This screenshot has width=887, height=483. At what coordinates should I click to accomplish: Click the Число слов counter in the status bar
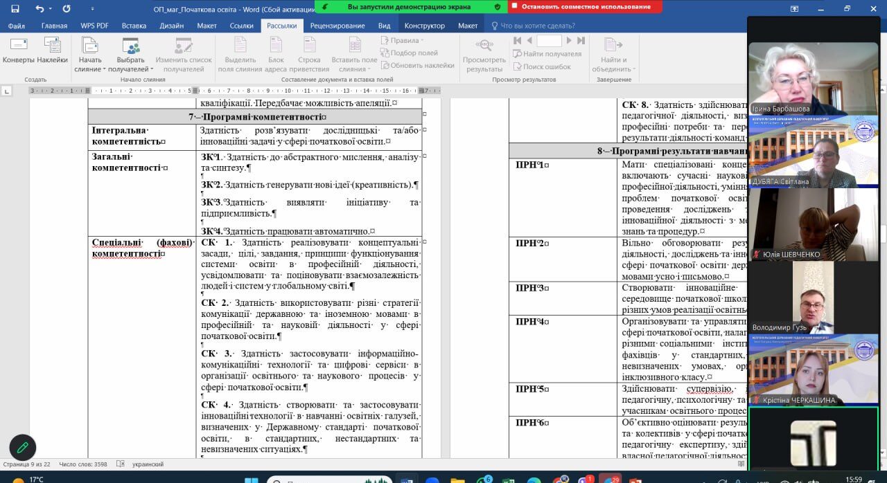click(x=83, y=464)
